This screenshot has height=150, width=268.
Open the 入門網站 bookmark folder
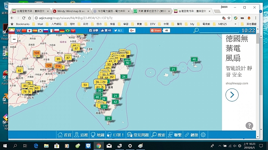click(54, 24)
